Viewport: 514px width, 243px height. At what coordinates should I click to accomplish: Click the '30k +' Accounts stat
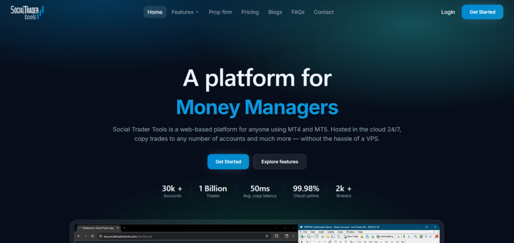[x=172, y=191]
